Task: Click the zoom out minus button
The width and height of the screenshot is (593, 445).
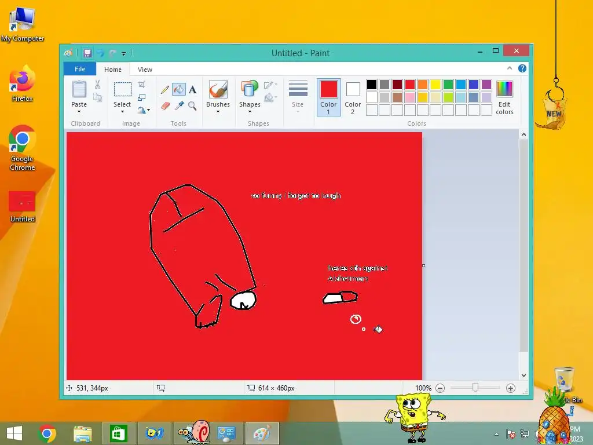Action: click(x=440, y=388)
